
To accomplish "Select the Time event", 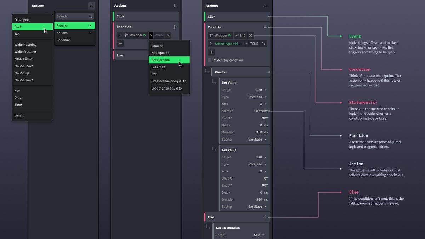I will [33, 105].
